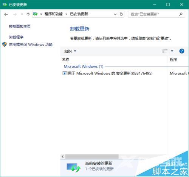This screenshot has width=189, height=177.
Task: Minimize the 已安装更新 window
Action: [x=155, y=5]
